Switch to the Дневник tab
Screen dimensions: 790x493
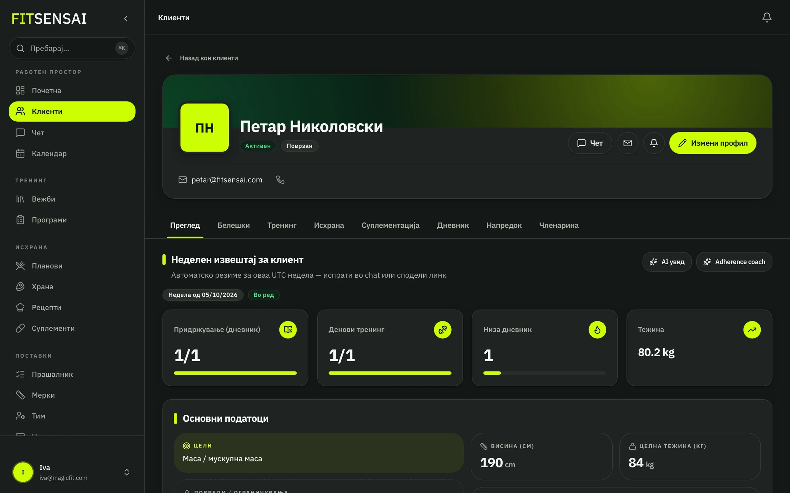click(453, 225)
